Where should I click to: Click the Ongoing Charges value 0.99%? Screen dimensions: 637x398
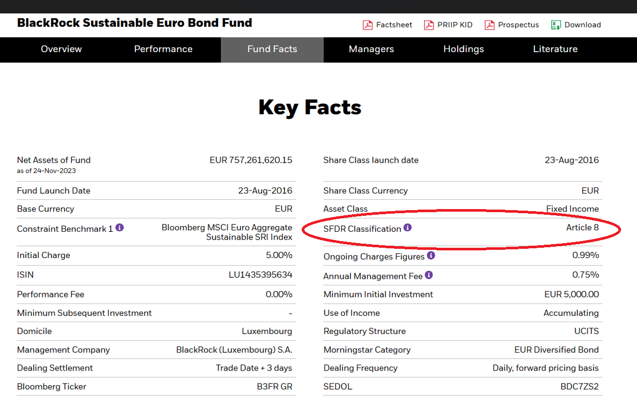(x=586, y=255)
